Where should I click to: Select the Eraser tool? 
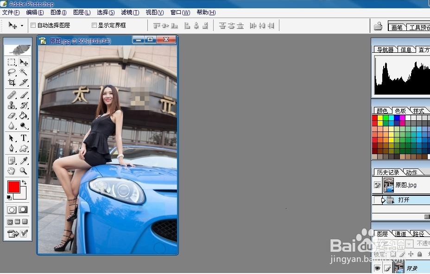pos(12,115)
